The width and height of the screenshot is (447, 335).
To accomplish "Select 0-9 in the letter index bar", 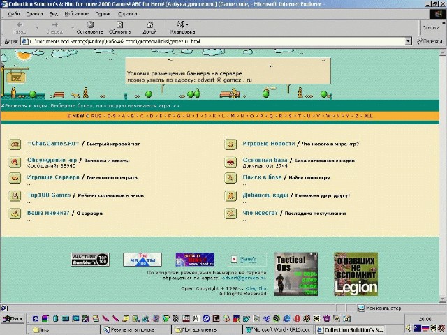I will tap(112, 116).
